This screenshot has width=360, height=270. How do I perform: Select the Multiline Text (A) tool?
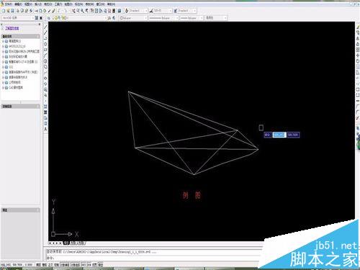(45, 129)
